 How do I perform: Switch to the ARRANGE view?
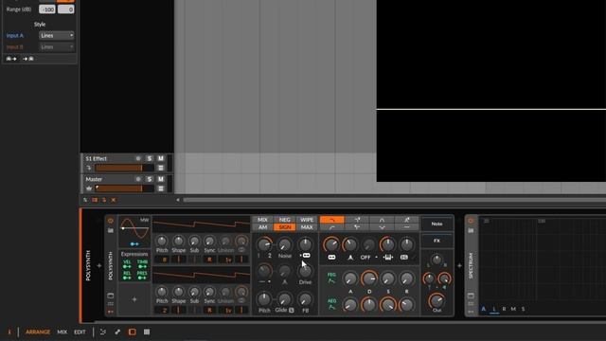(38, 332)
